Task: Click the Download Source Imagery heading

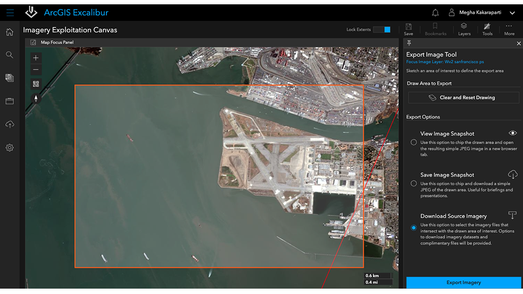Action: [453, 216]
